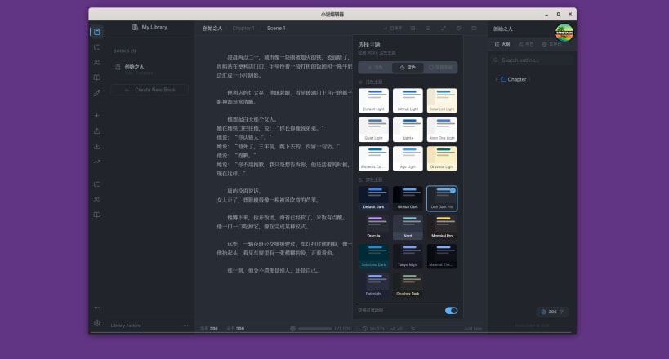Open the 世界观 worldview tab

click(551, 44)
